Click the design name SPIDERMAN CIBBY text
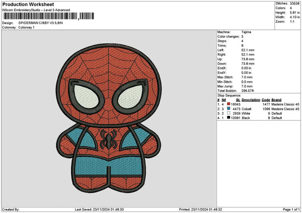The width and height of the screenshot is (302, 213). click(x=42, y=23)
